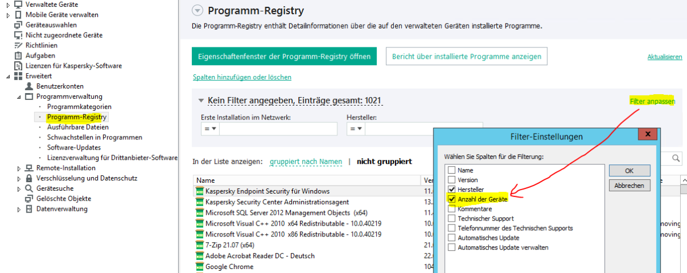Select Software-Updates in the tree

73,148
